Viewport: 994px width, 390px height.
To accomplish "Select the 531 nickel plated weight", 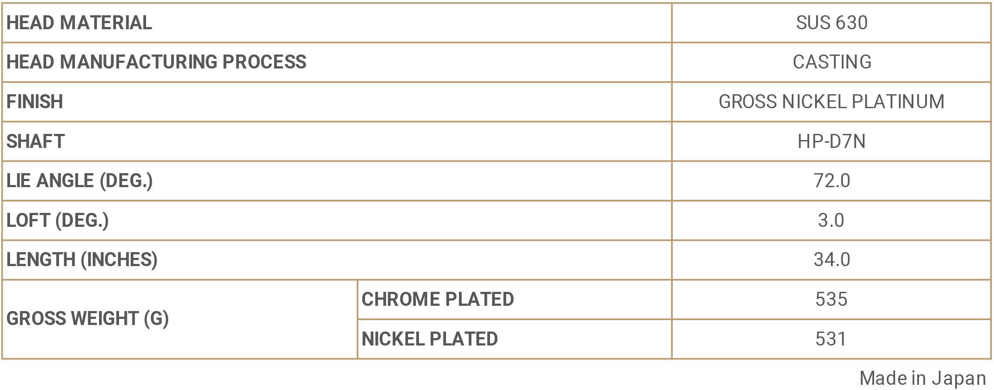I will [831, 339].
